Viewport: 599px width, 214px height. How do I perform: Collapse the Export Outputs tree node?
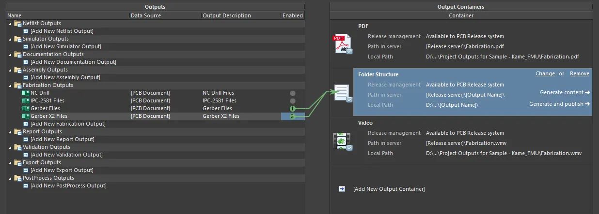(11, 163)
